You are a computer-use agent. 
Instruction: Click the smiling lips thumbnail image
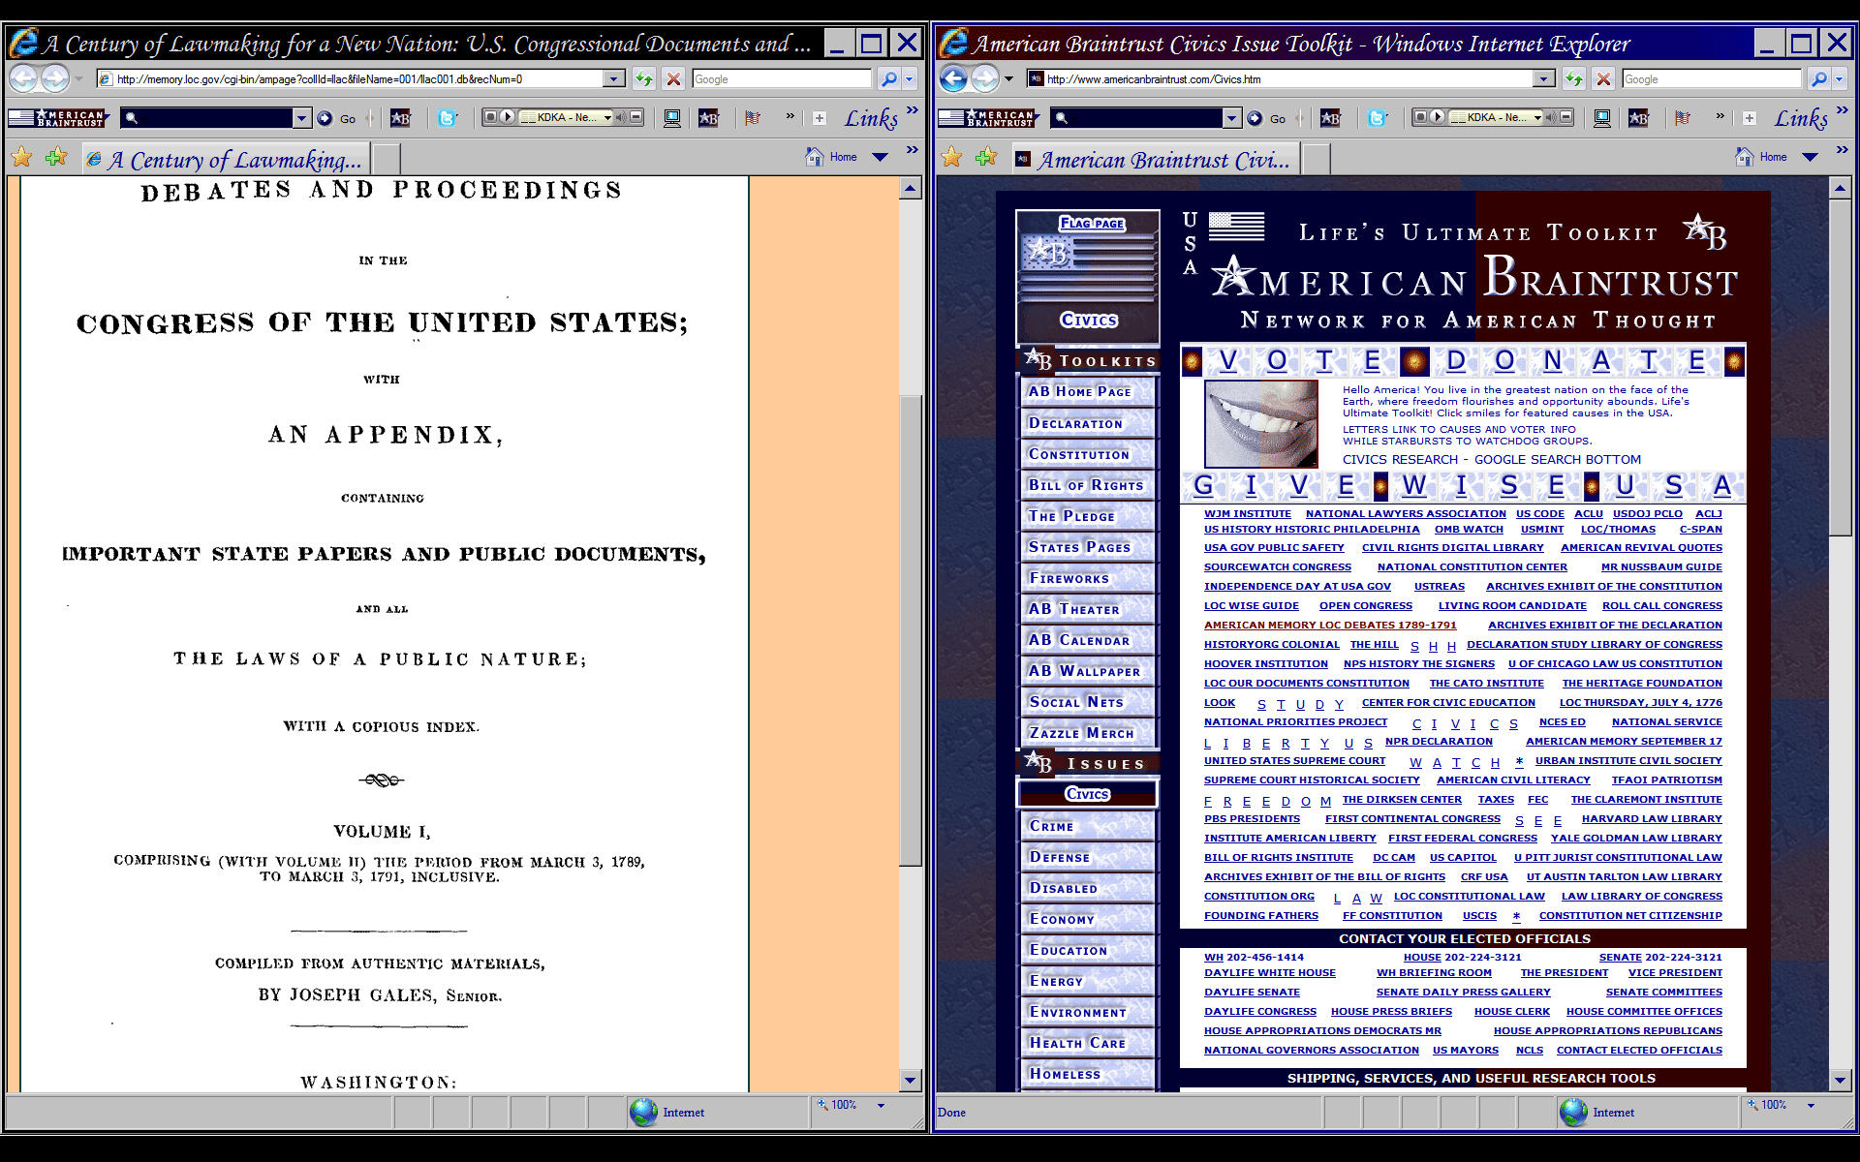point(1260,423)
